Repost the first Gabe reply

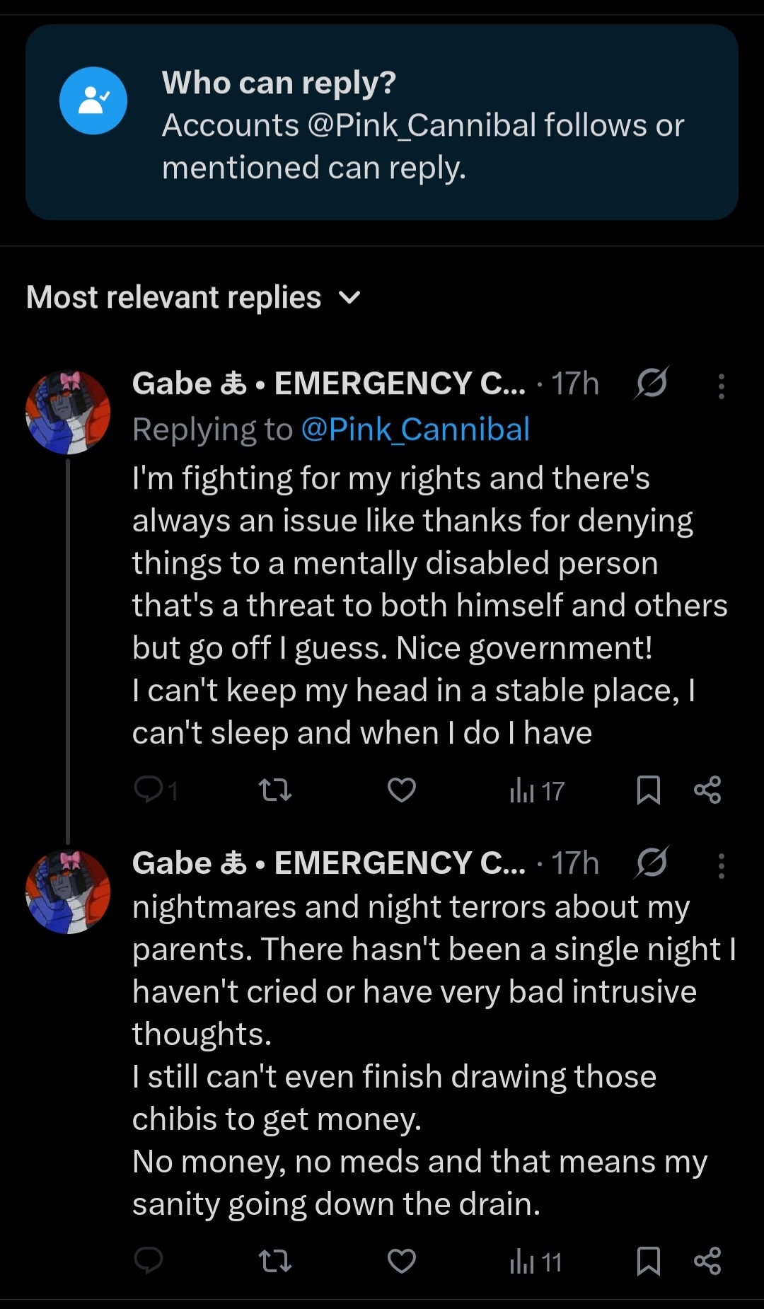coord(275,790)
